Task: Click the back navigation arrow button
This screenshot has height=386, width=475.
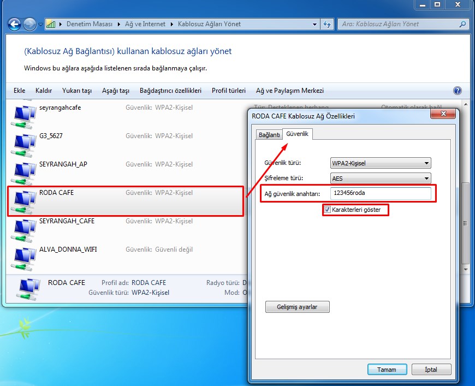Action: [14, 24]
